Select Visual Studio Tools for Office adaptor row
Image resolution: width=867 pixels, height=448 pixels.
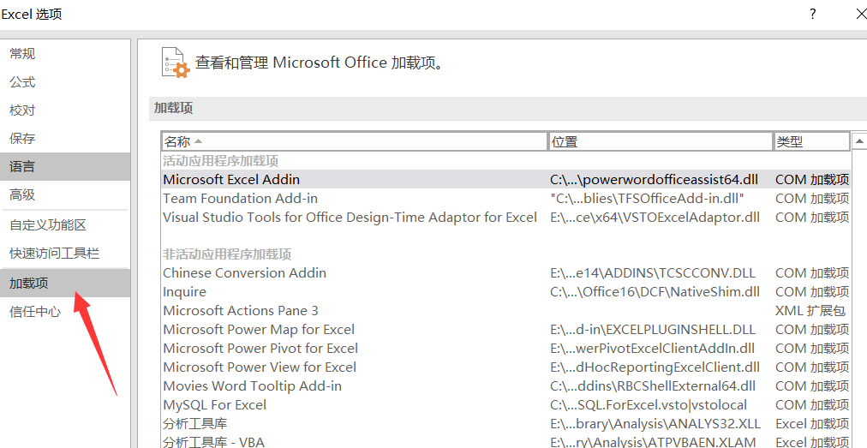(x=505, y=217)
